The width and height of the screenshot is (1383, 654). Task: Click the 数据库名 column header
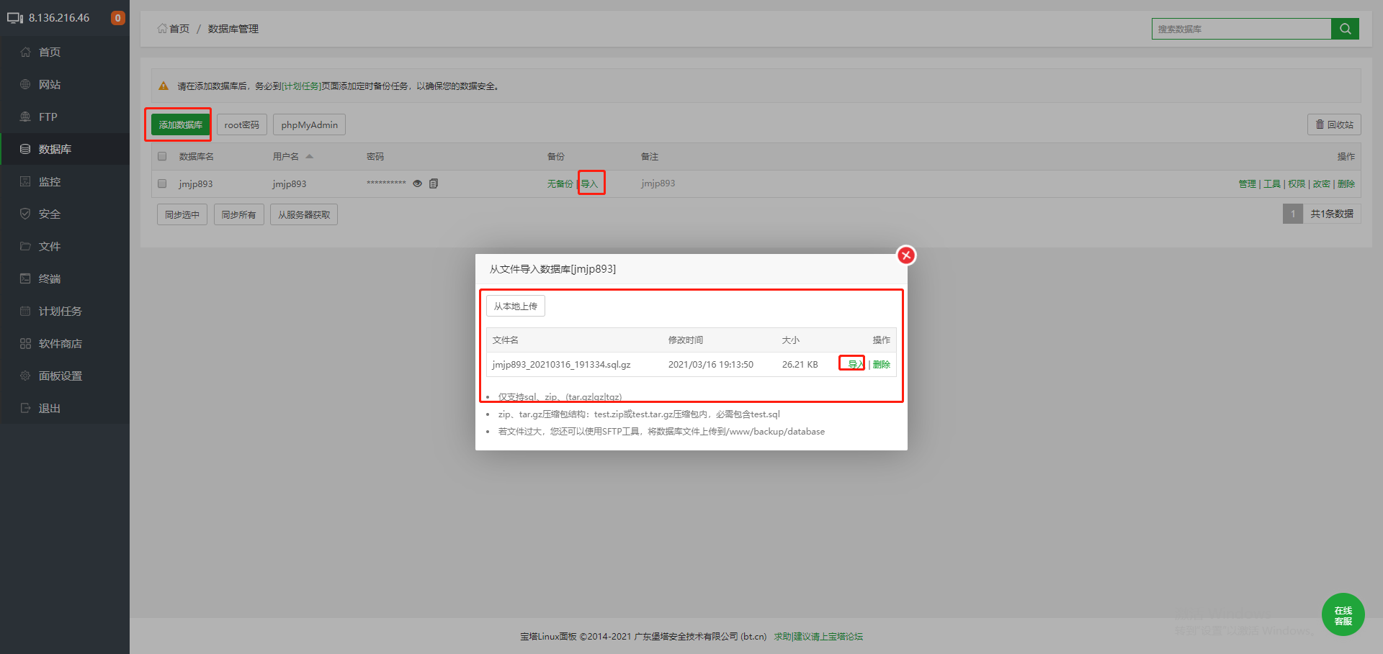pos(196,156)
